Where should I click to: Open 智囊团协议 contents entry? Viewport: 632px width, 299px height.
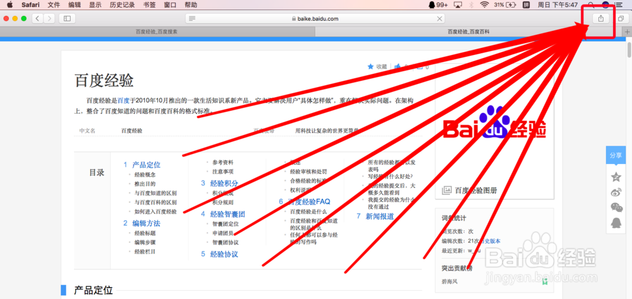point(226,243)
